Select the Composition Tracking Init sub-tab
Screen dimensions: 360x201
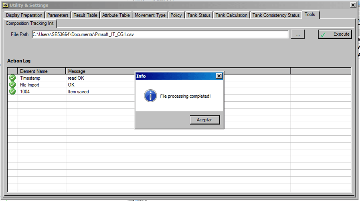tap(30, 23)
